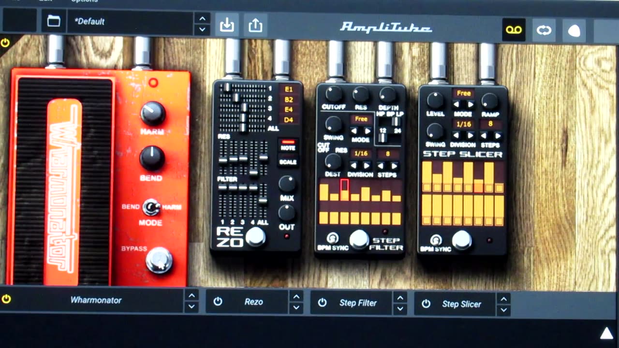
Task: Click the looper icon in top bar
Action: coord(544,30)
